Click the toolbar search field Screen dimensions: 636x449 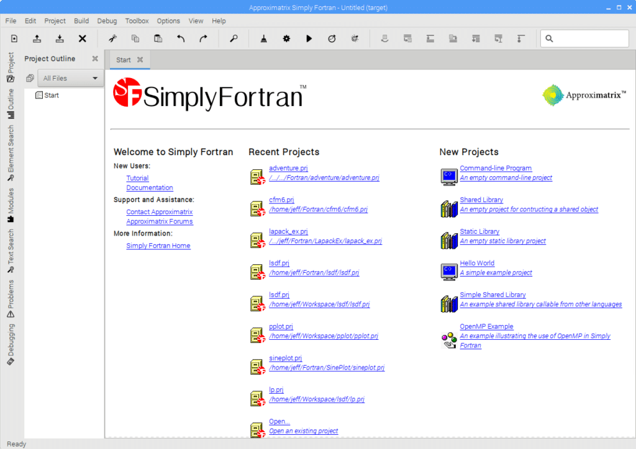[584, 38]
